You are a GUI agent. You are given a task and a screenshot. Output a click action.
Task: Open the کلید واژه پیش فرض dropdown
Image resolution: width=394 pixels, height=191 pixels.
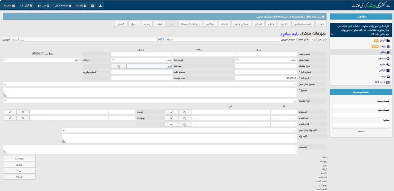pos(179,131)
